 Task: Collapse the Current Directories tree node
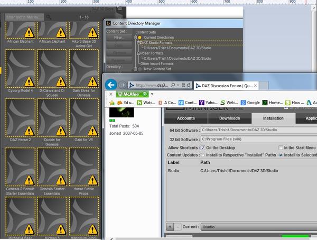click(x=135, y=38)
